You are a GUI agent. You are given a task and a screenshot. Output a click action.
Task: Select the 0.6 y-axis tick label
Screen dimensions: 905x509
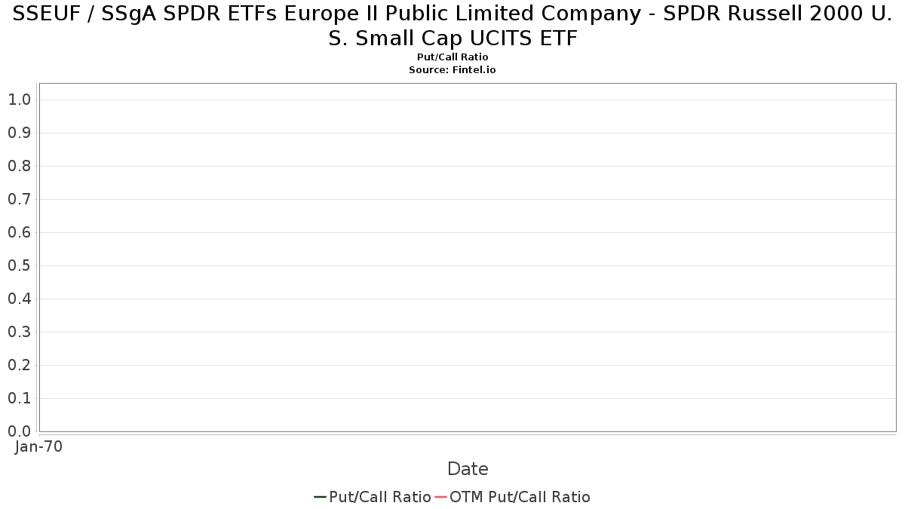(19, 232)
